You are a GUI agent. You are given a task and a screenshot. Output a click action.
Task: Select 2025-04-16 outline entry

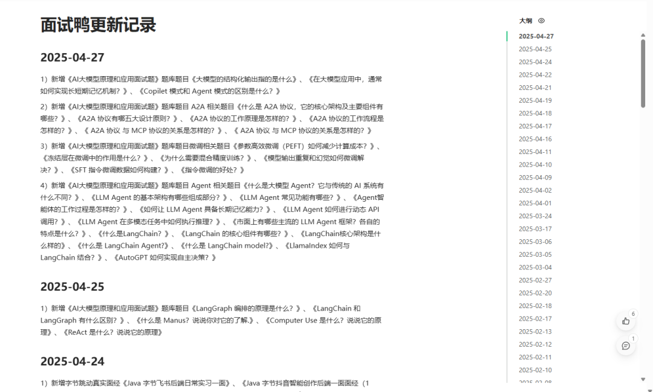535,139
